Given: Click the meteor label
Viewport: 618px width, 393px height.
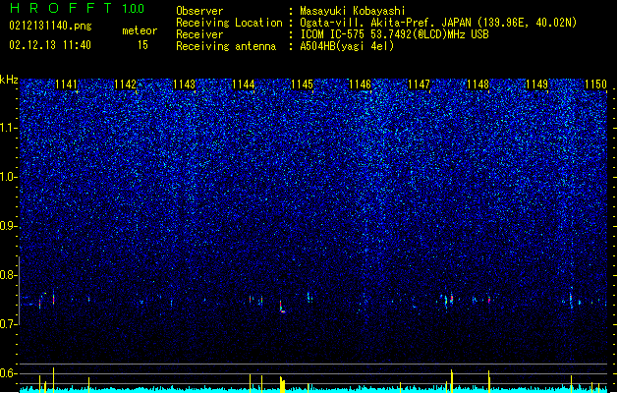Looking at the screenshot, I should tap(140, 30).
